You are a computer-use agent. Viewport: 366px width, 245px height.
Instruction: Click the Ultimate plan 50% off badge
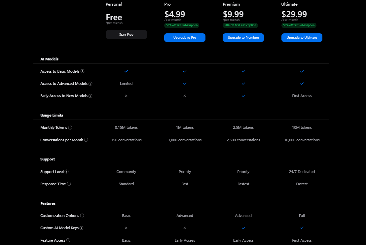click(299, 25)
